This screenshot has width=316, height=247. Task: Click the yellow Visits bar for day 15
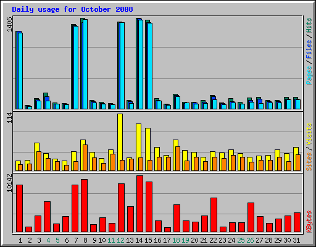(x=148, y=149)
